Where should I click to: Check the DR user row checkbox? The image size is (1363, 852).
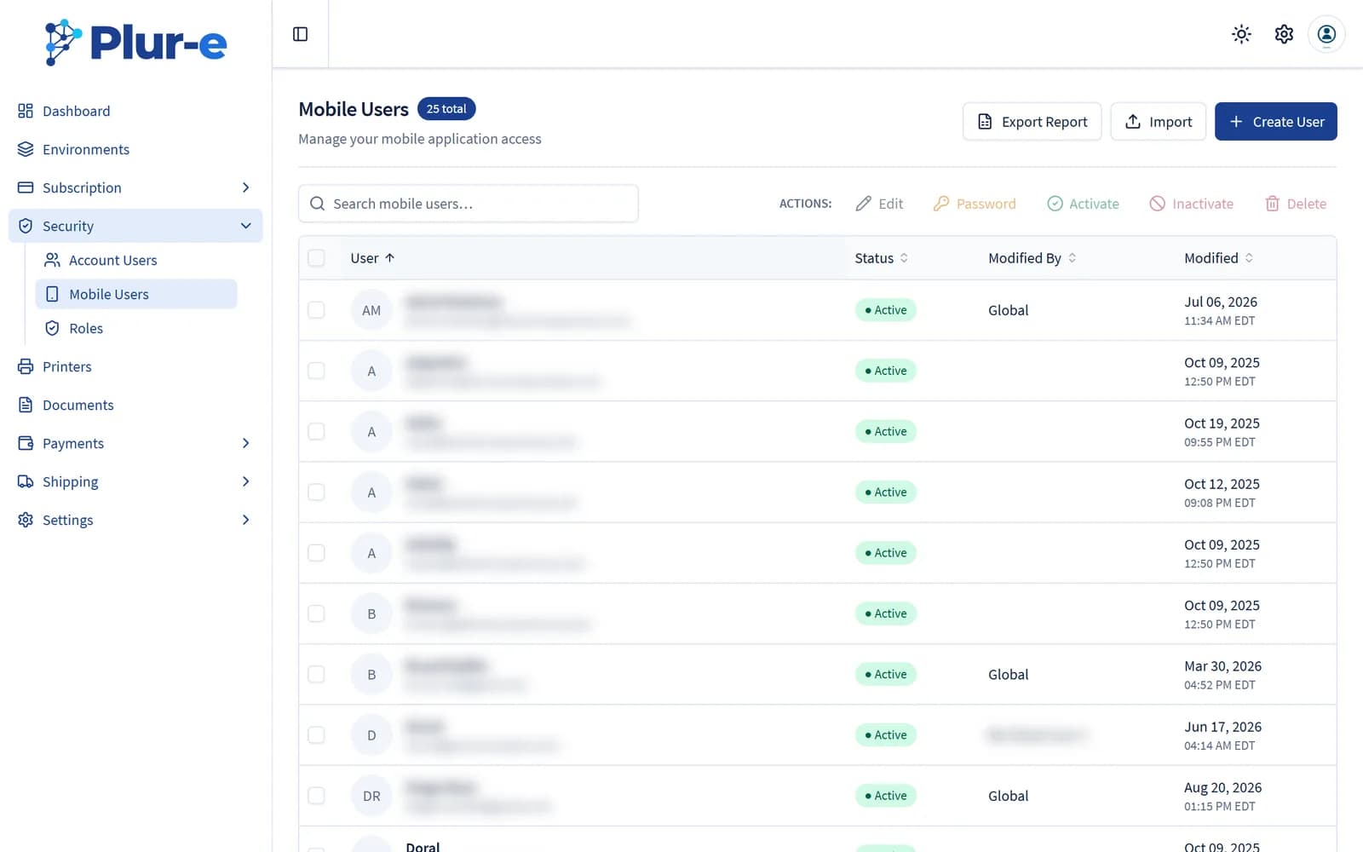point(316,796)
